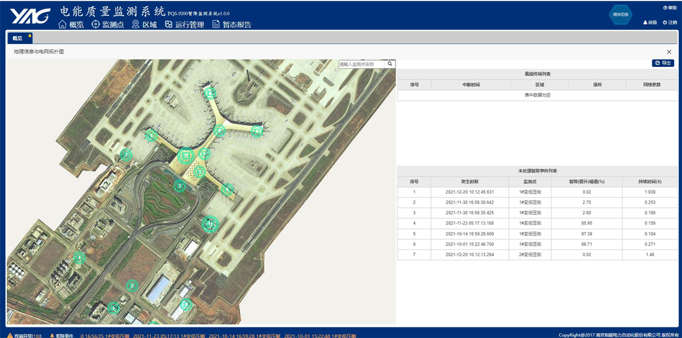
Task: Click ticker event 2021-11-23 05:17:13 in status bar
Action: coord(169,336)
